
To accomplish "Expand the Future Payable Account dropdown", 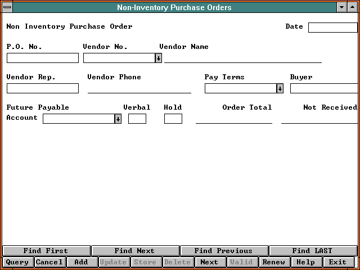I will (x=118, y=119).
